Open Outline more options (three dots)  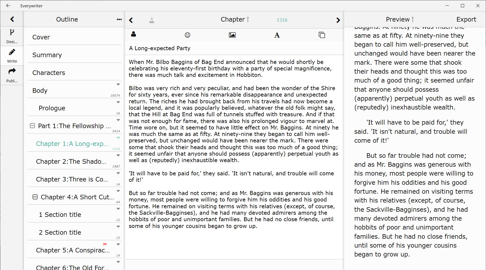click(119, 19)
